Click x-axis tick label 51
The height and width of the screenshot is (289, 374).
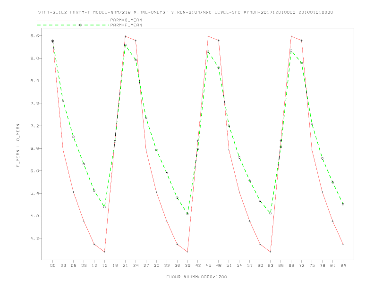[229, 265]
